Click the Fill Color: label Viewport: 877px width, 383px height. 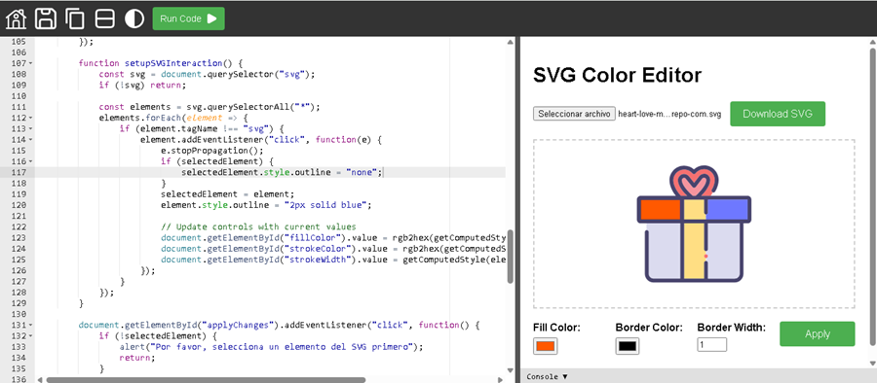pos(557,328)
